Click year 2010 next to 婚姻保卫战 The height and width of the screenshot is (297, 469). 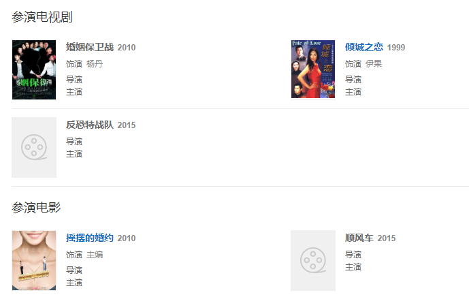(x=127, y=48)
